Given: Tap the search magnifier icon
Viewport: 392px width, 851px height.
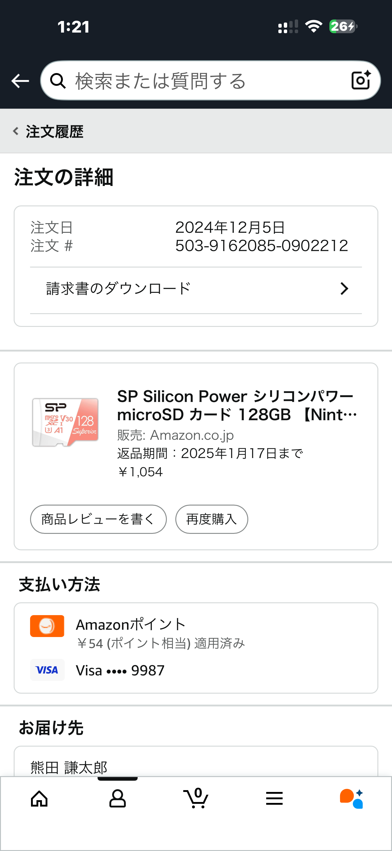Looking at the screenshot, I should 58,81.
